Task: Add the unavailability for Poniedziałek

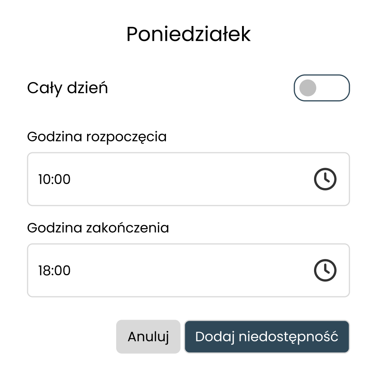Action: coord(267,337)
